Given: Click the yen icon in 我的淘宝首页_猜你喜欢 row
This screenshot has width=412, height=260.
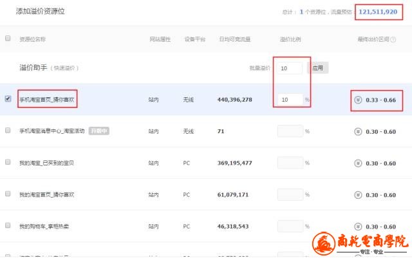Looking at the screenshot, I should [x=358, y=195].
